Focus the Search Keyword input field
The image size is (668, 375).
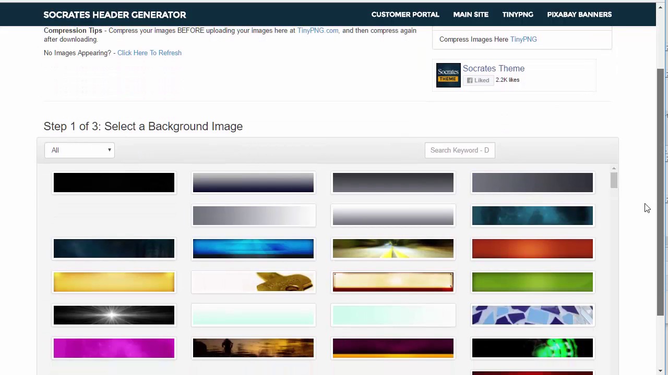[x=460, y=150]
